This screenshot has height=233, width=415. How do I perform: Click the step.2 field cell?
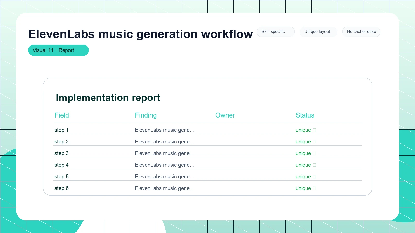pyautogui.click(x=61, y=142)
